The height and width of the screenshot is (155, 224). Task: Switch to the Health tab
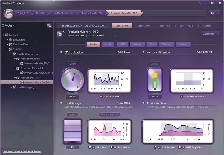point(94,45)
